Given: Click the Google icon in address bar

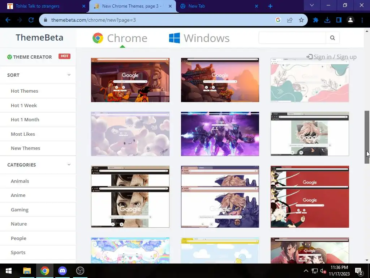Looking at the screenshot, I should pos(278,20).
